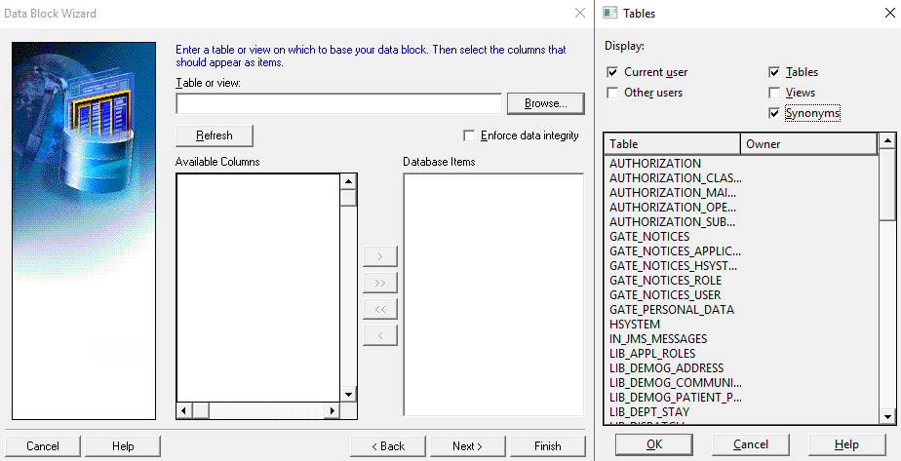This screenshot has height=461, width=901.
Task: Click the remove all columns double-left arrow
Action: click(379, 310)
